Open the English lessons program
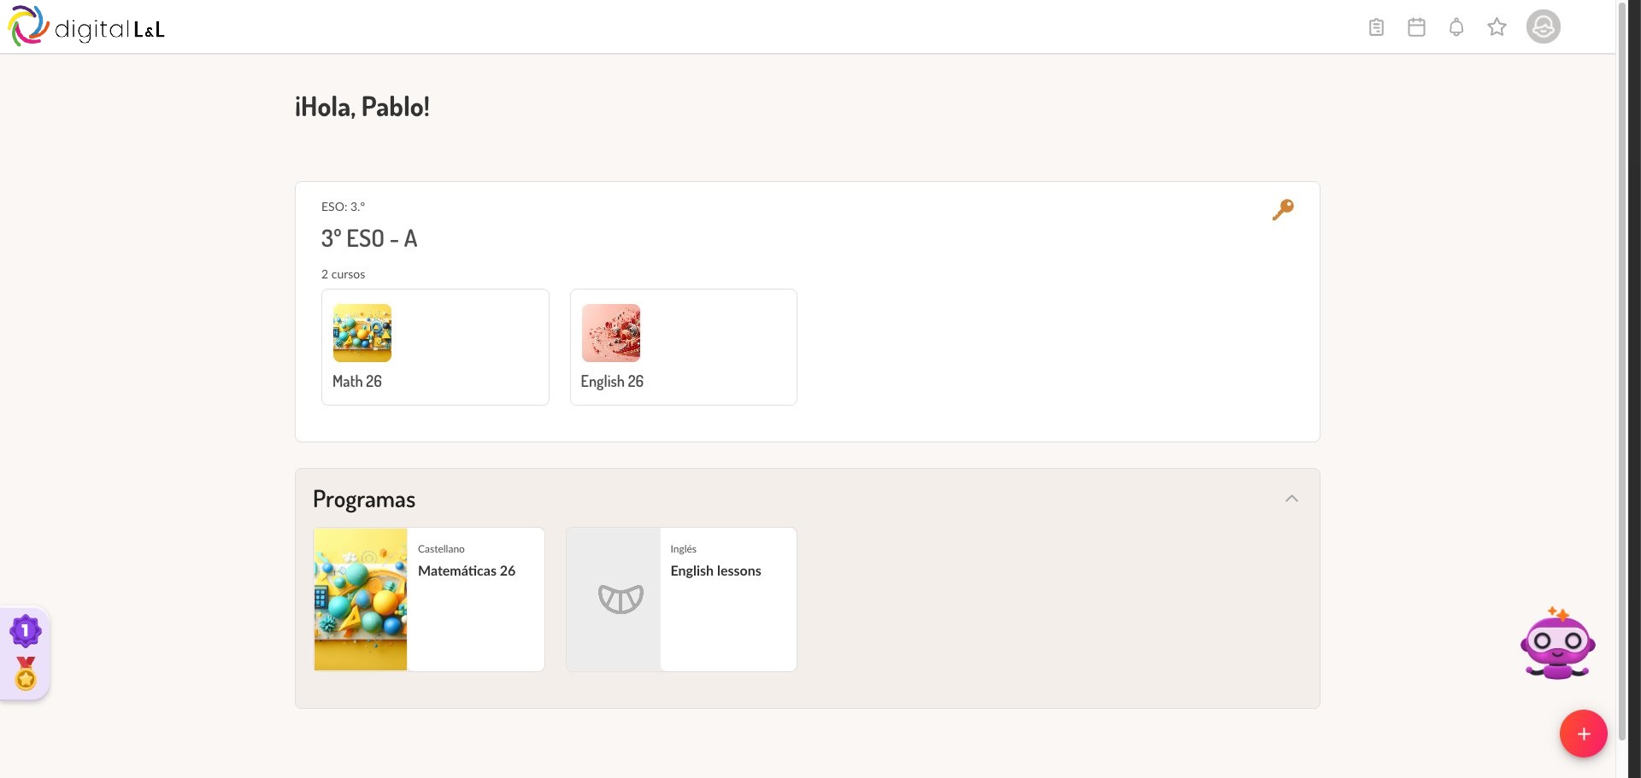 [x=681, y=600]
